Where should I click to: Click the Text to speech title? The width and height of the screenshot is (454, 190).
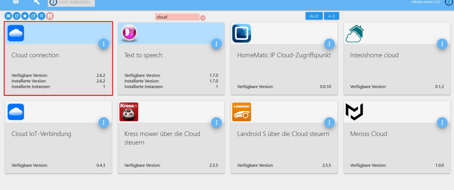coord(143,55)
